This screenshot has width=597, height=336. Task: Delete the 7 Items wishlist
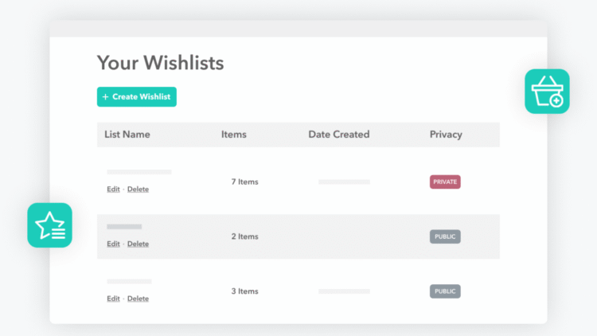coord(138,189)
